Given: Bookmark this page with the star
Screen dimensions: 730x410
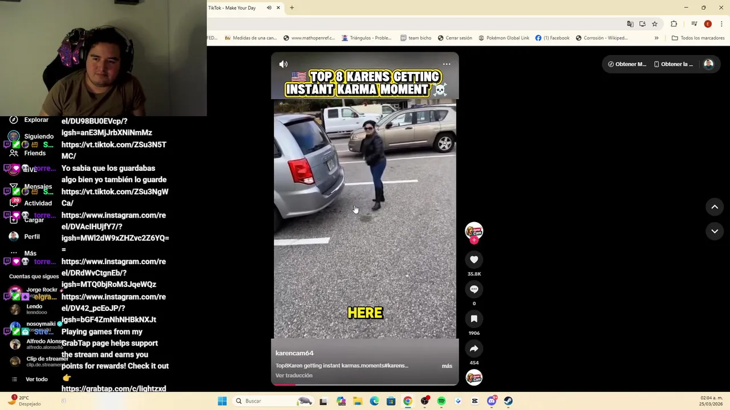Looking at the screenshot, I should [x=655, y=24].
